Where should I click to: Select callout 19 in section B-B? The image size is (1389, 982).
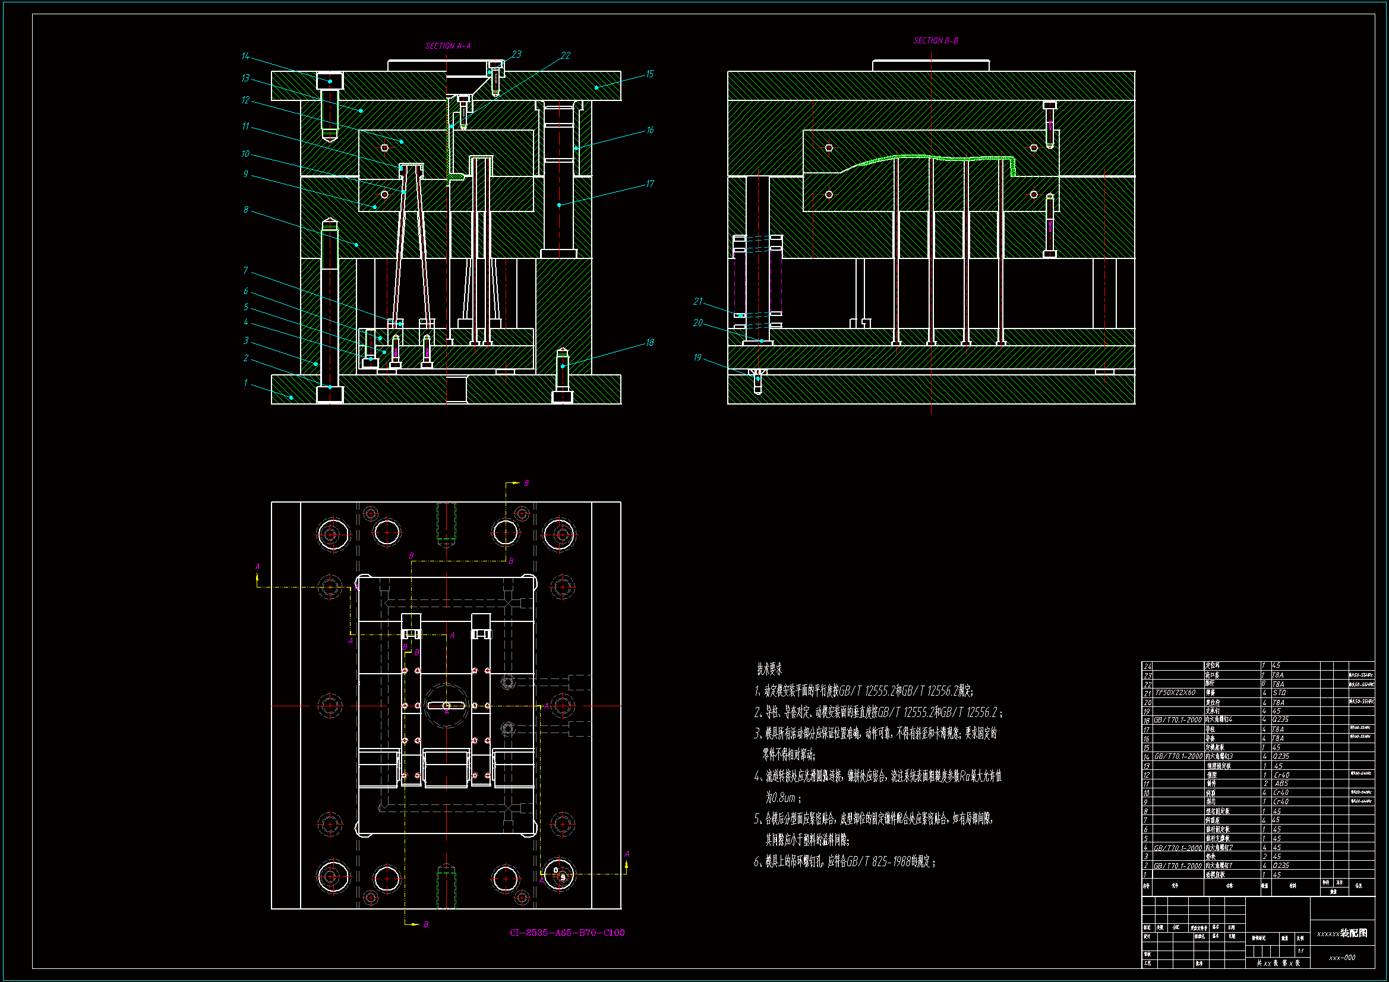(697, 358)
